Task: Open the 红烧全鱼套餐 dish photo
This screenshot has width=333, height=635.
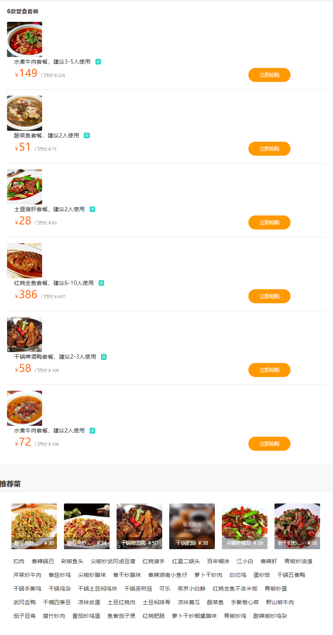Action: point(25,260)
